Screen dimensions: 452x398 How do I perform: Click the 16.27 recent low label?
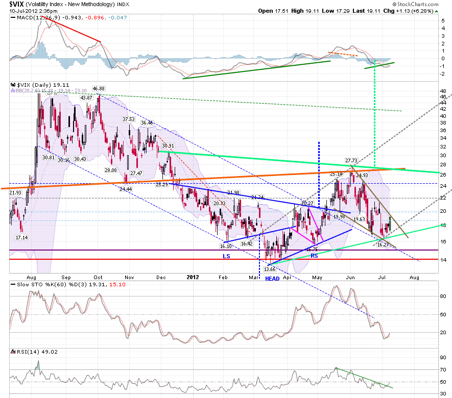coord(383,244)
